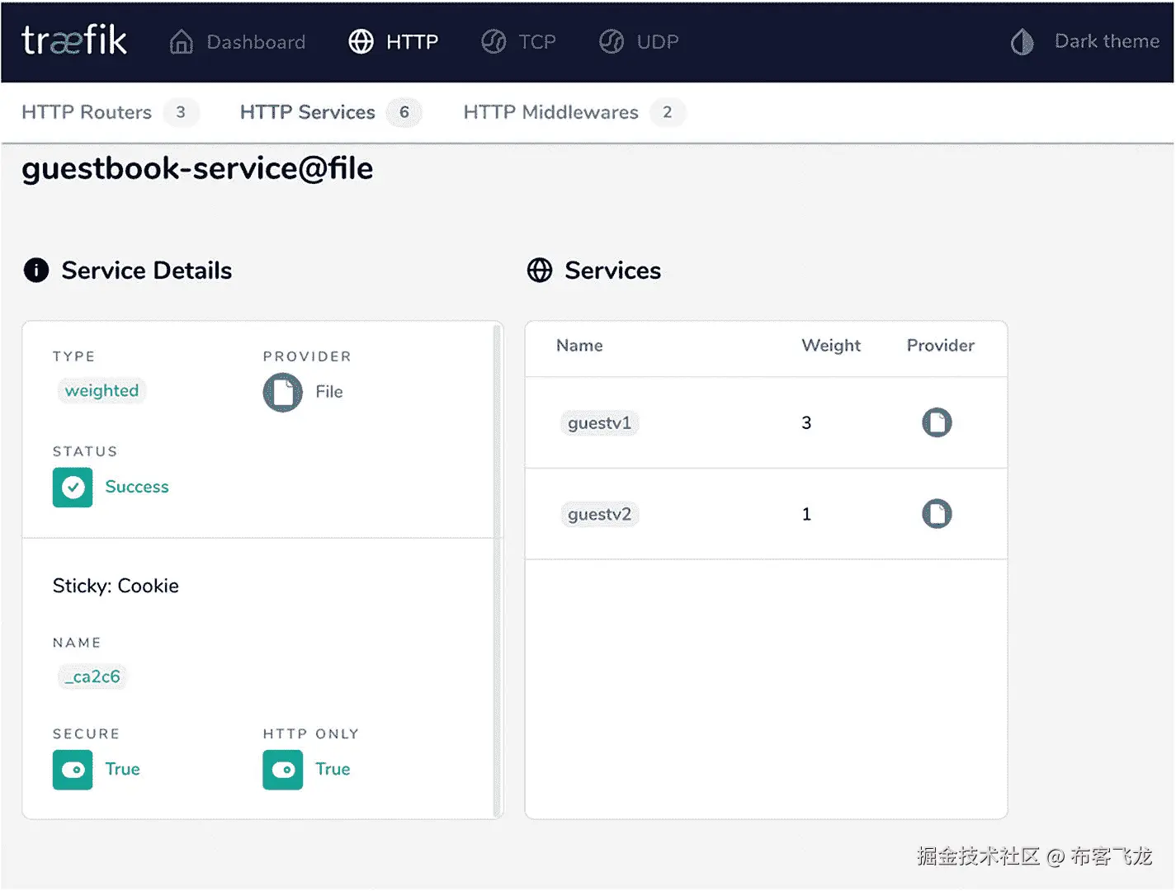Viewport: 1176px width, 891px height.
Task: Open the HTTP Routers tab
Action: [87, 112]
